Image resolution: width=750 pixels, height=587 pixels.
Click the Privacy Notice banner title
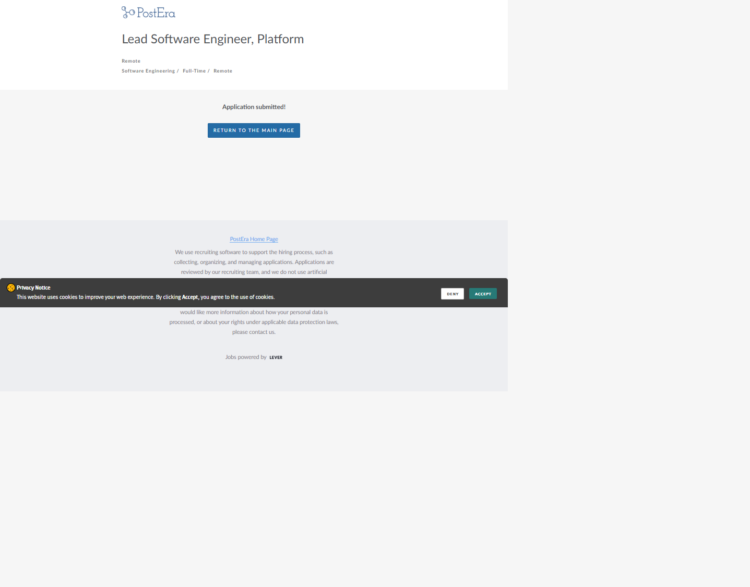(33, 287)
